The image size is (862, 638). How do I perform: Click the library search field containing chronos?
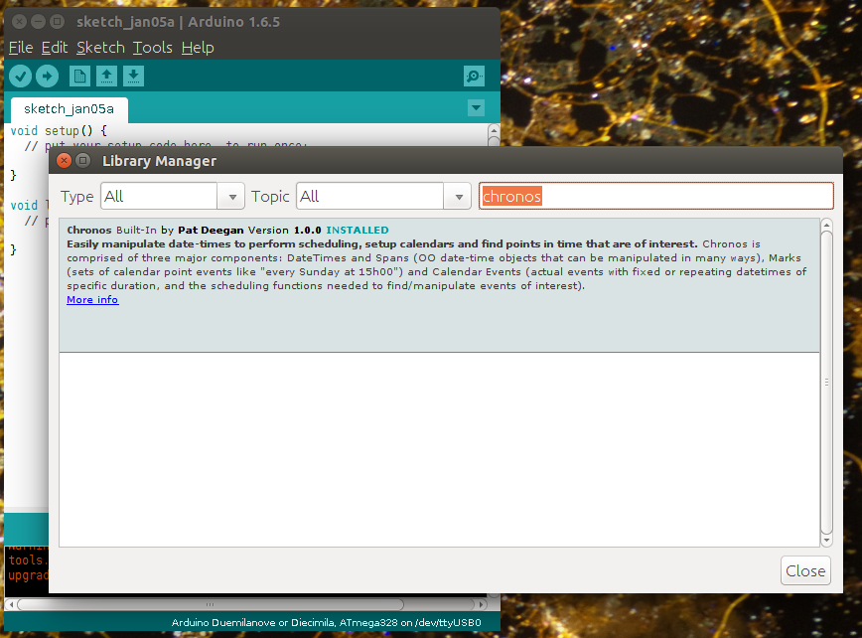pos(655,197)
